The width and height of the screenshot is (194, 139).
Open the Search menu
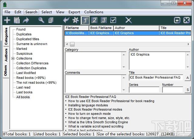tap(31, 12)
